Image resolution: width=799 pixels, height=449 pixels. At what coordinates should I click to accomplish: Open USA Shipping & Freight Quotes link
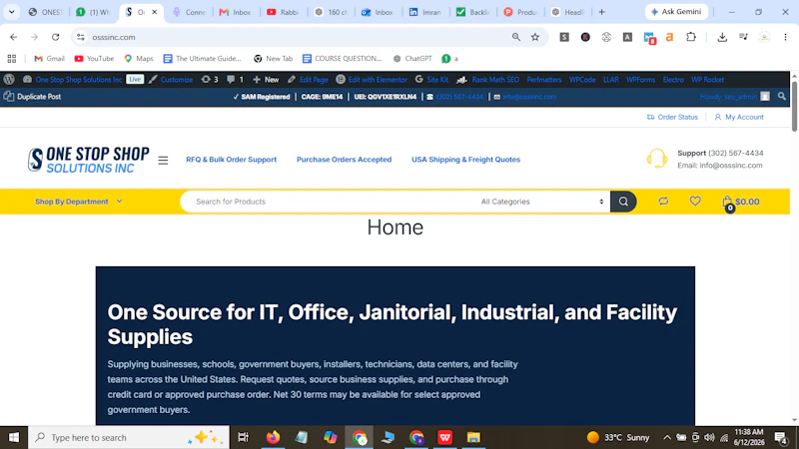tap(465, 160)
